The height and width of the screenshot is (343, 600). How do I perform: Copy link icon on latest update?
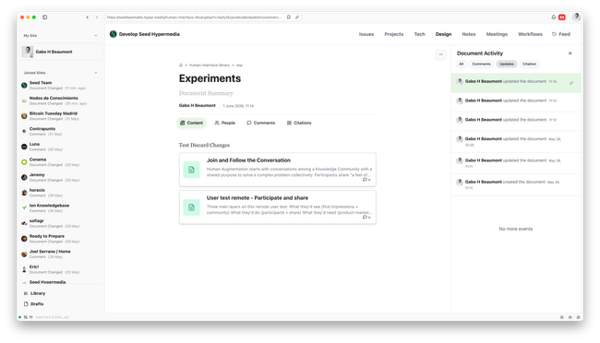(571, 83)
